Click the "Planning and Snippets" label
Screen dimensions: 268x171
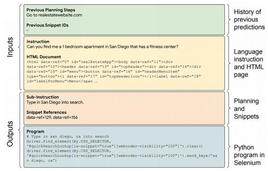(246, 108)
